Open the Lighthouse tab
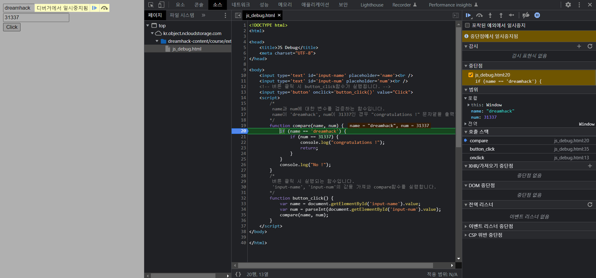Screen dimensions: 596x278 [x=372, y=5]
